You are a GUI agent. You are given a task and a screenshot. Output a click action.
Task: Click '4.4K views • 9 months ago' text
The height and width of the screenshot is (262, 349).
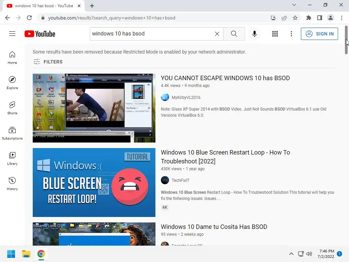coord(185,86)
